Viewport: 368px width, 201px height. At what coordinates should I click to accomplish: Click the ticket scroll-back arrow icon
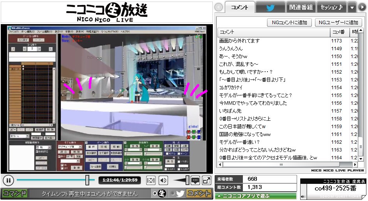click(303, 197)
